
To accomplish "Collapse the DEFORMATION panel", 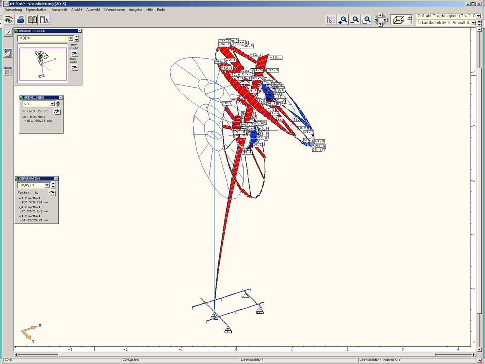I will pyautogui.click(x=56, y=178).
